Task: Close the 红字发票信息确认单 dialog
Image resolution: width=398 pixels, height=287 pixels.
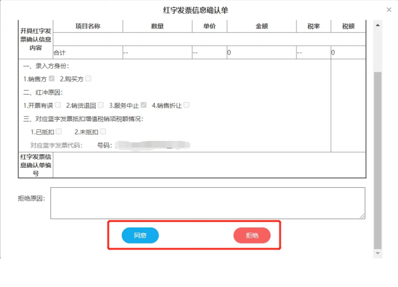Action: pos(389,9)
